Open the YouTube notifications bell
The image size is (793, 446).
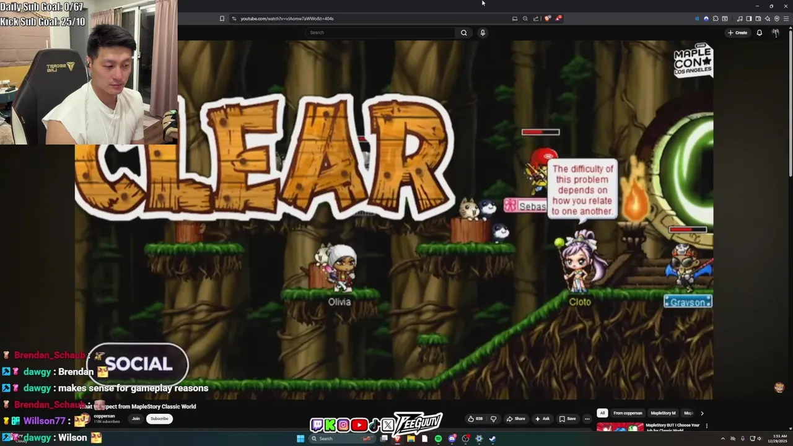tap(759, 33)
